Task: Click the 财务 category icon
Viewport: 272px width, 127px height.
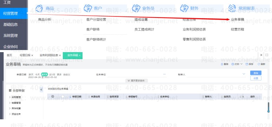Action: tap(184, 8)
